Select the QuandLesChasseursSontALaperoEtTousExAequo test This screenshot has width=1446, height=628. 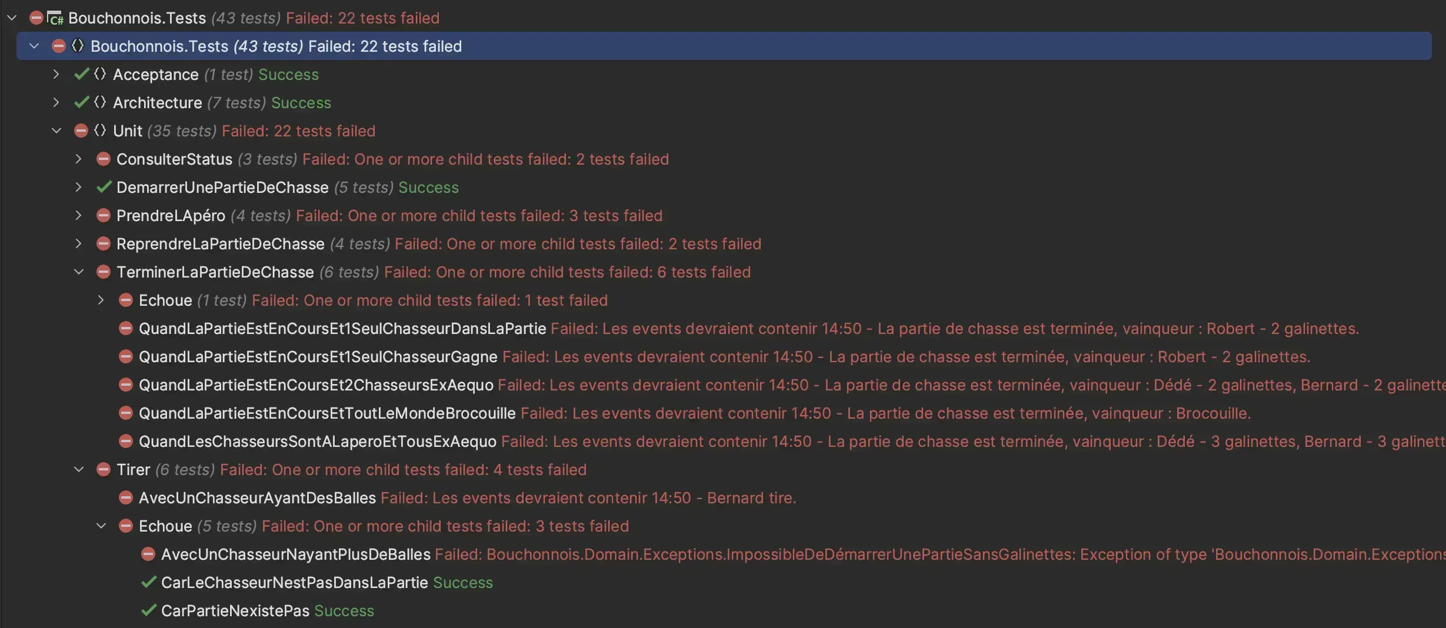click(317, 442)
